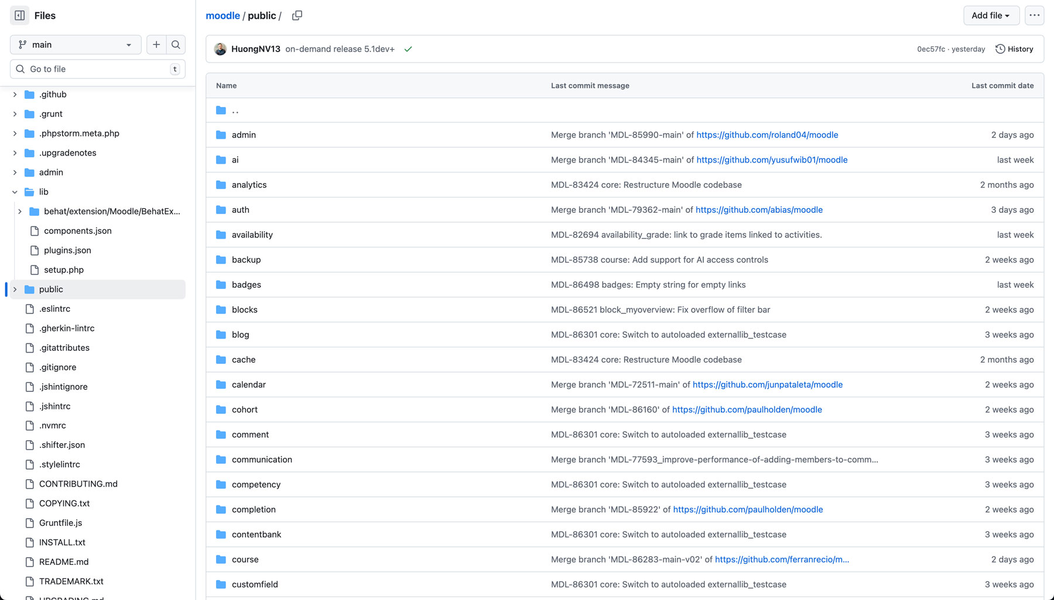
Task: Click the communication folder icon
Action: pyautogui.click(x=221, y=460)
